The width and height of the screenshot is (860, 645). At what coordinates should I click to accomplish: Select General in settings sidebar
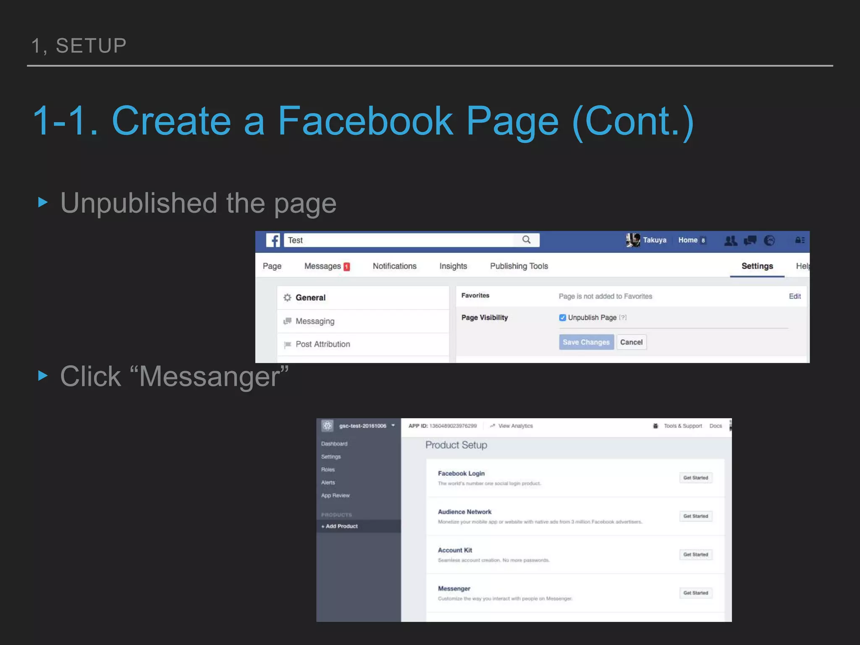tap(363, 298)
